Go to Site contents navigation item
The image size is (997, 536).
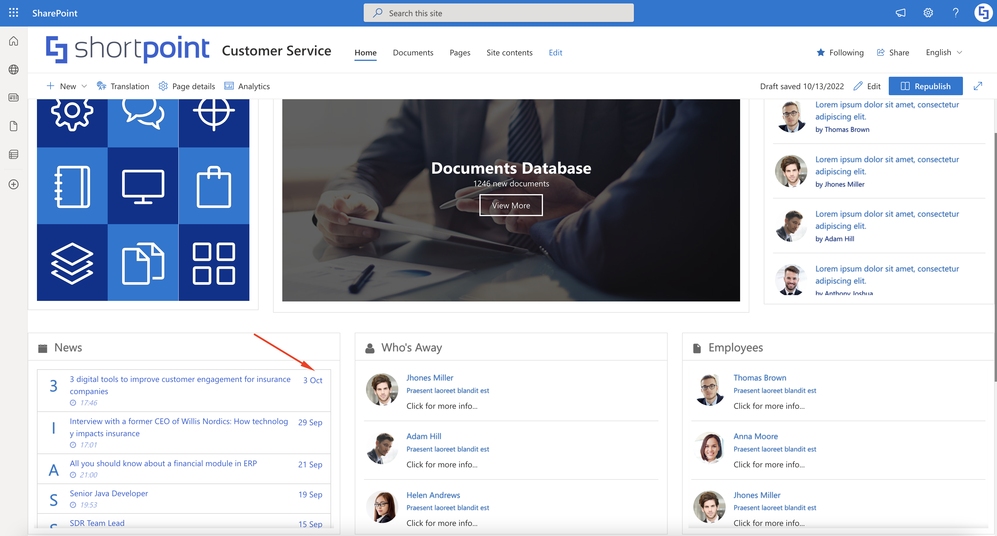509,52
